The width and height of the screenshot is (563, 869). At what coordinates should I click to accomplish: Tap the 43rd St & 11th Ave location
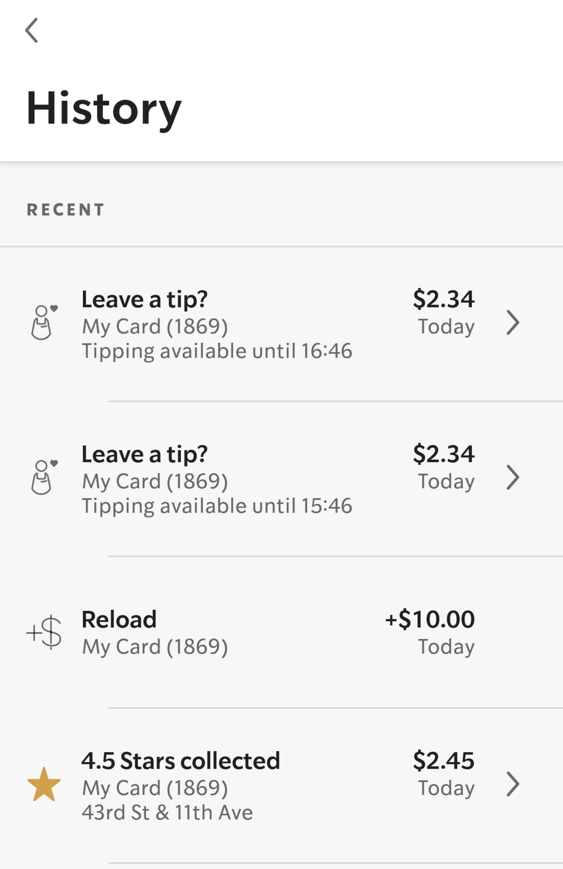(167, 813)
